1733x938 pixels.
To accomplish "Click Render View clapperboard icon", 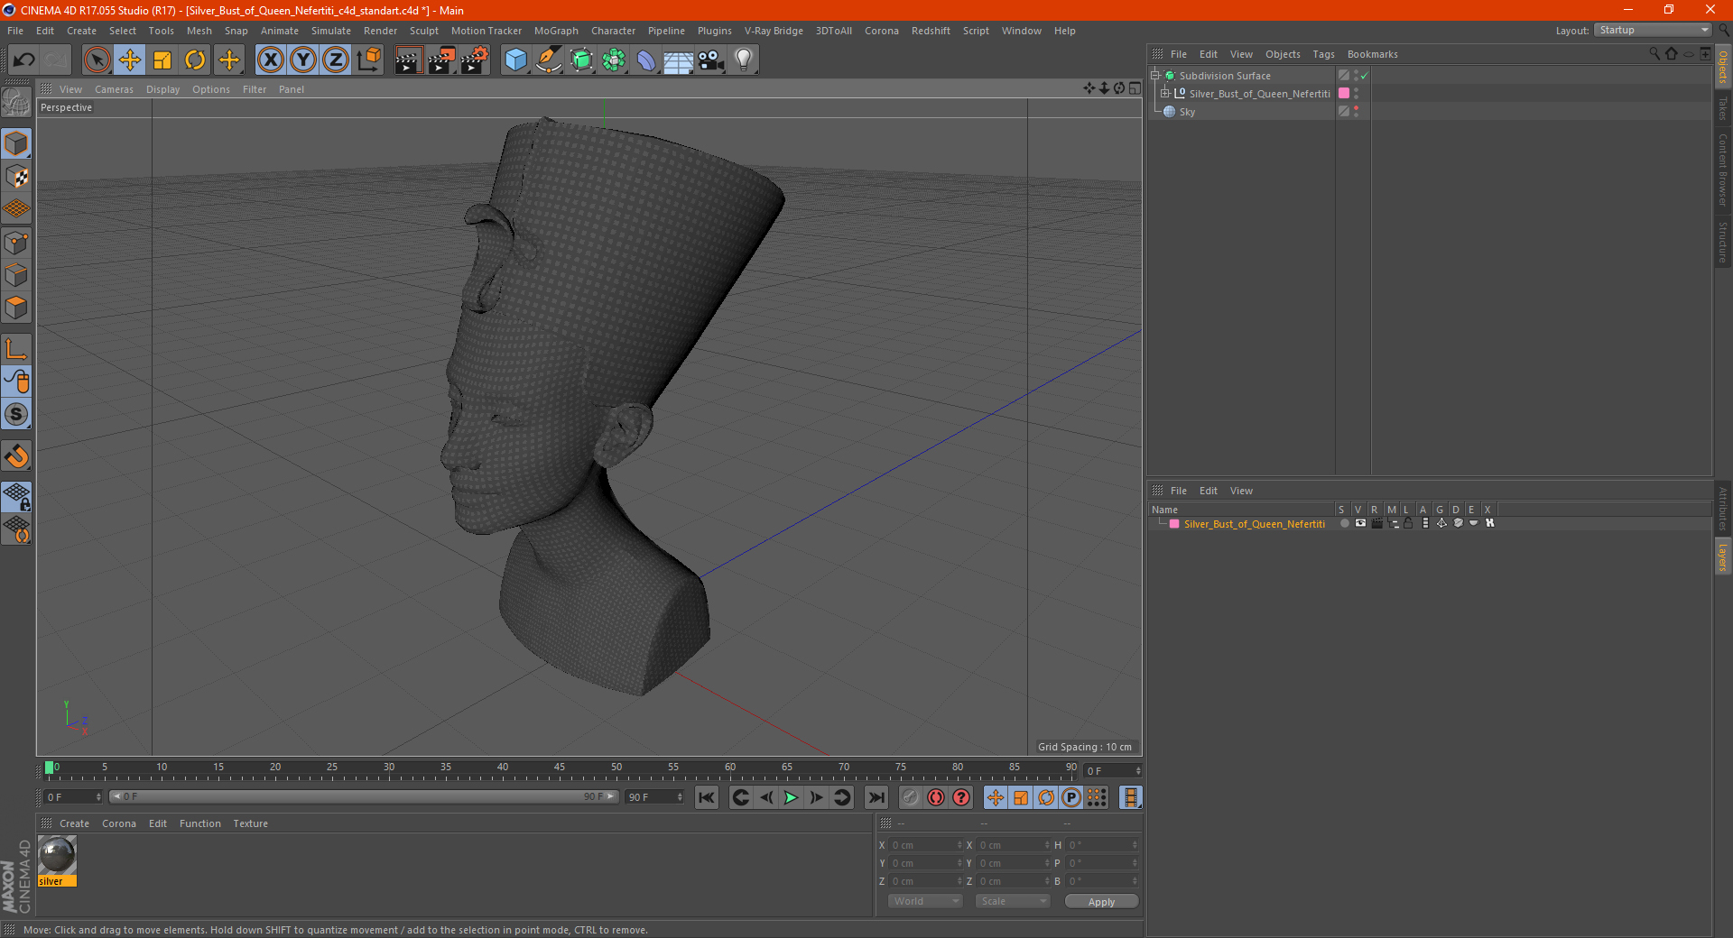I will pyautogui.click(x=408, y=60).
